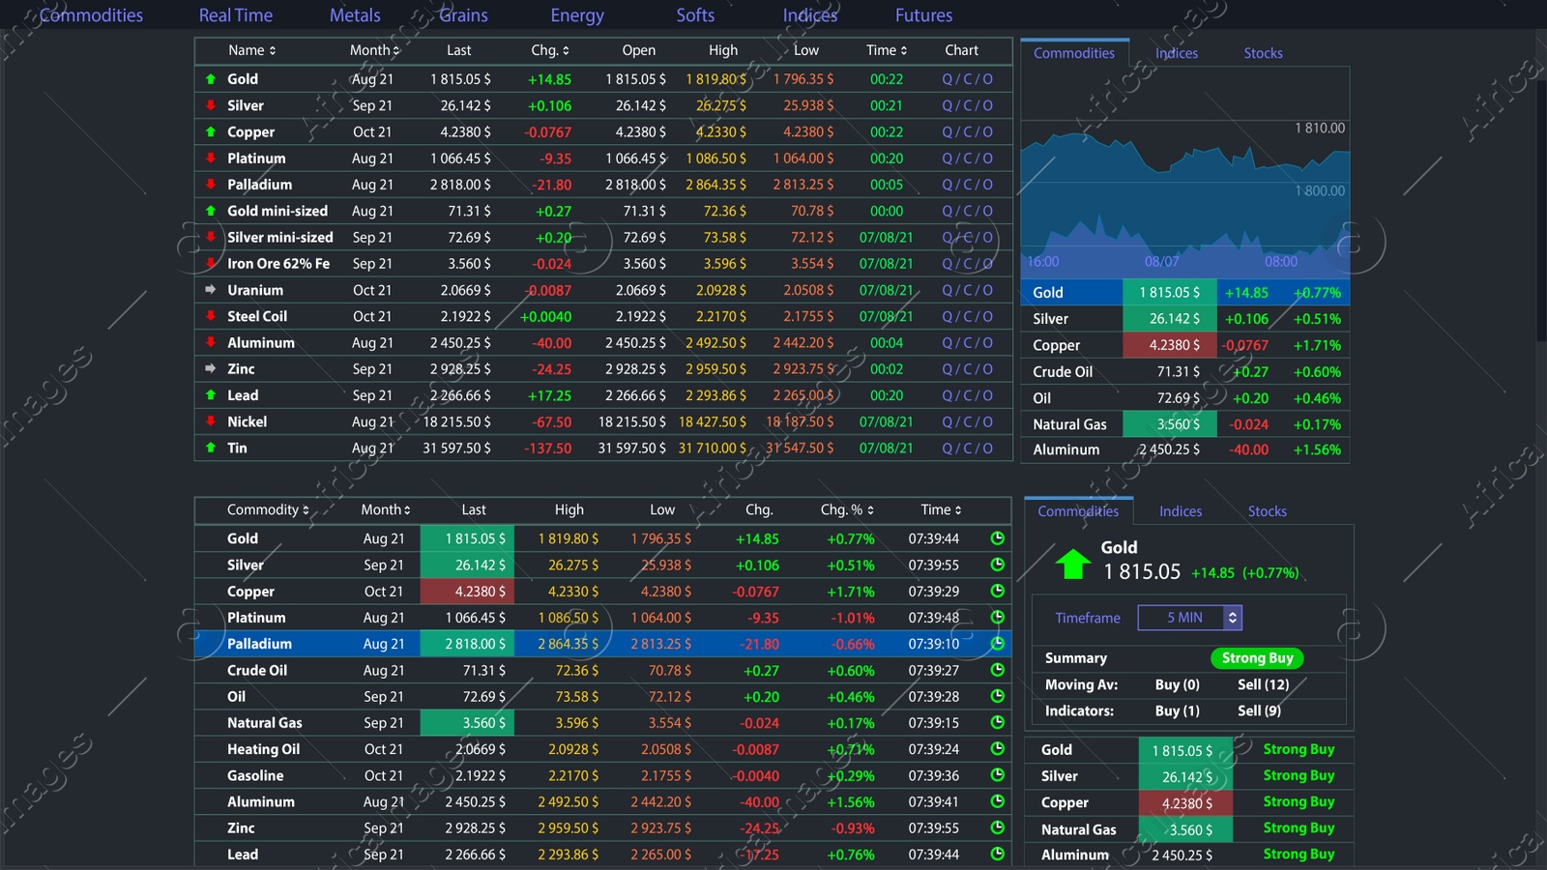Click the red arrow beside Iron Ore 62% Fe
The height and width of the screenshot is (870, 1547).
(x=211, y=263)
